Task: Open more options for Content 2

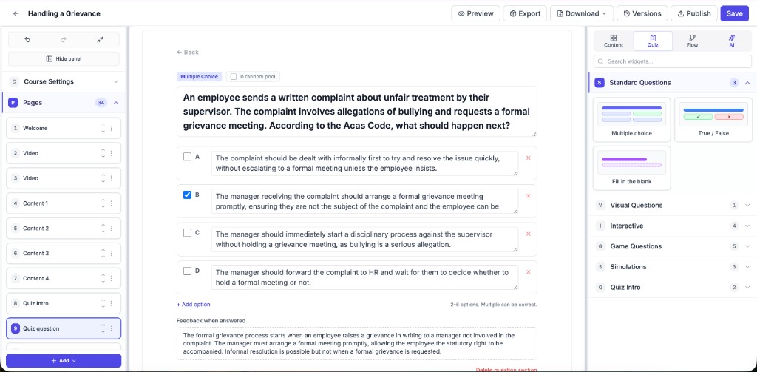Action: click(x=112, y=228)
